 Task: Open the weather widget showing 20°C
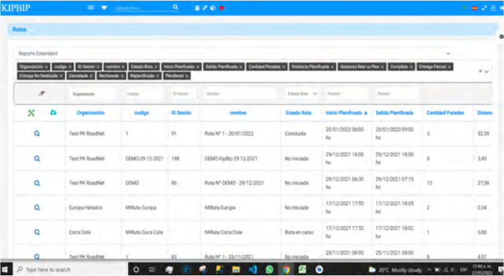(x=395, y=269)
